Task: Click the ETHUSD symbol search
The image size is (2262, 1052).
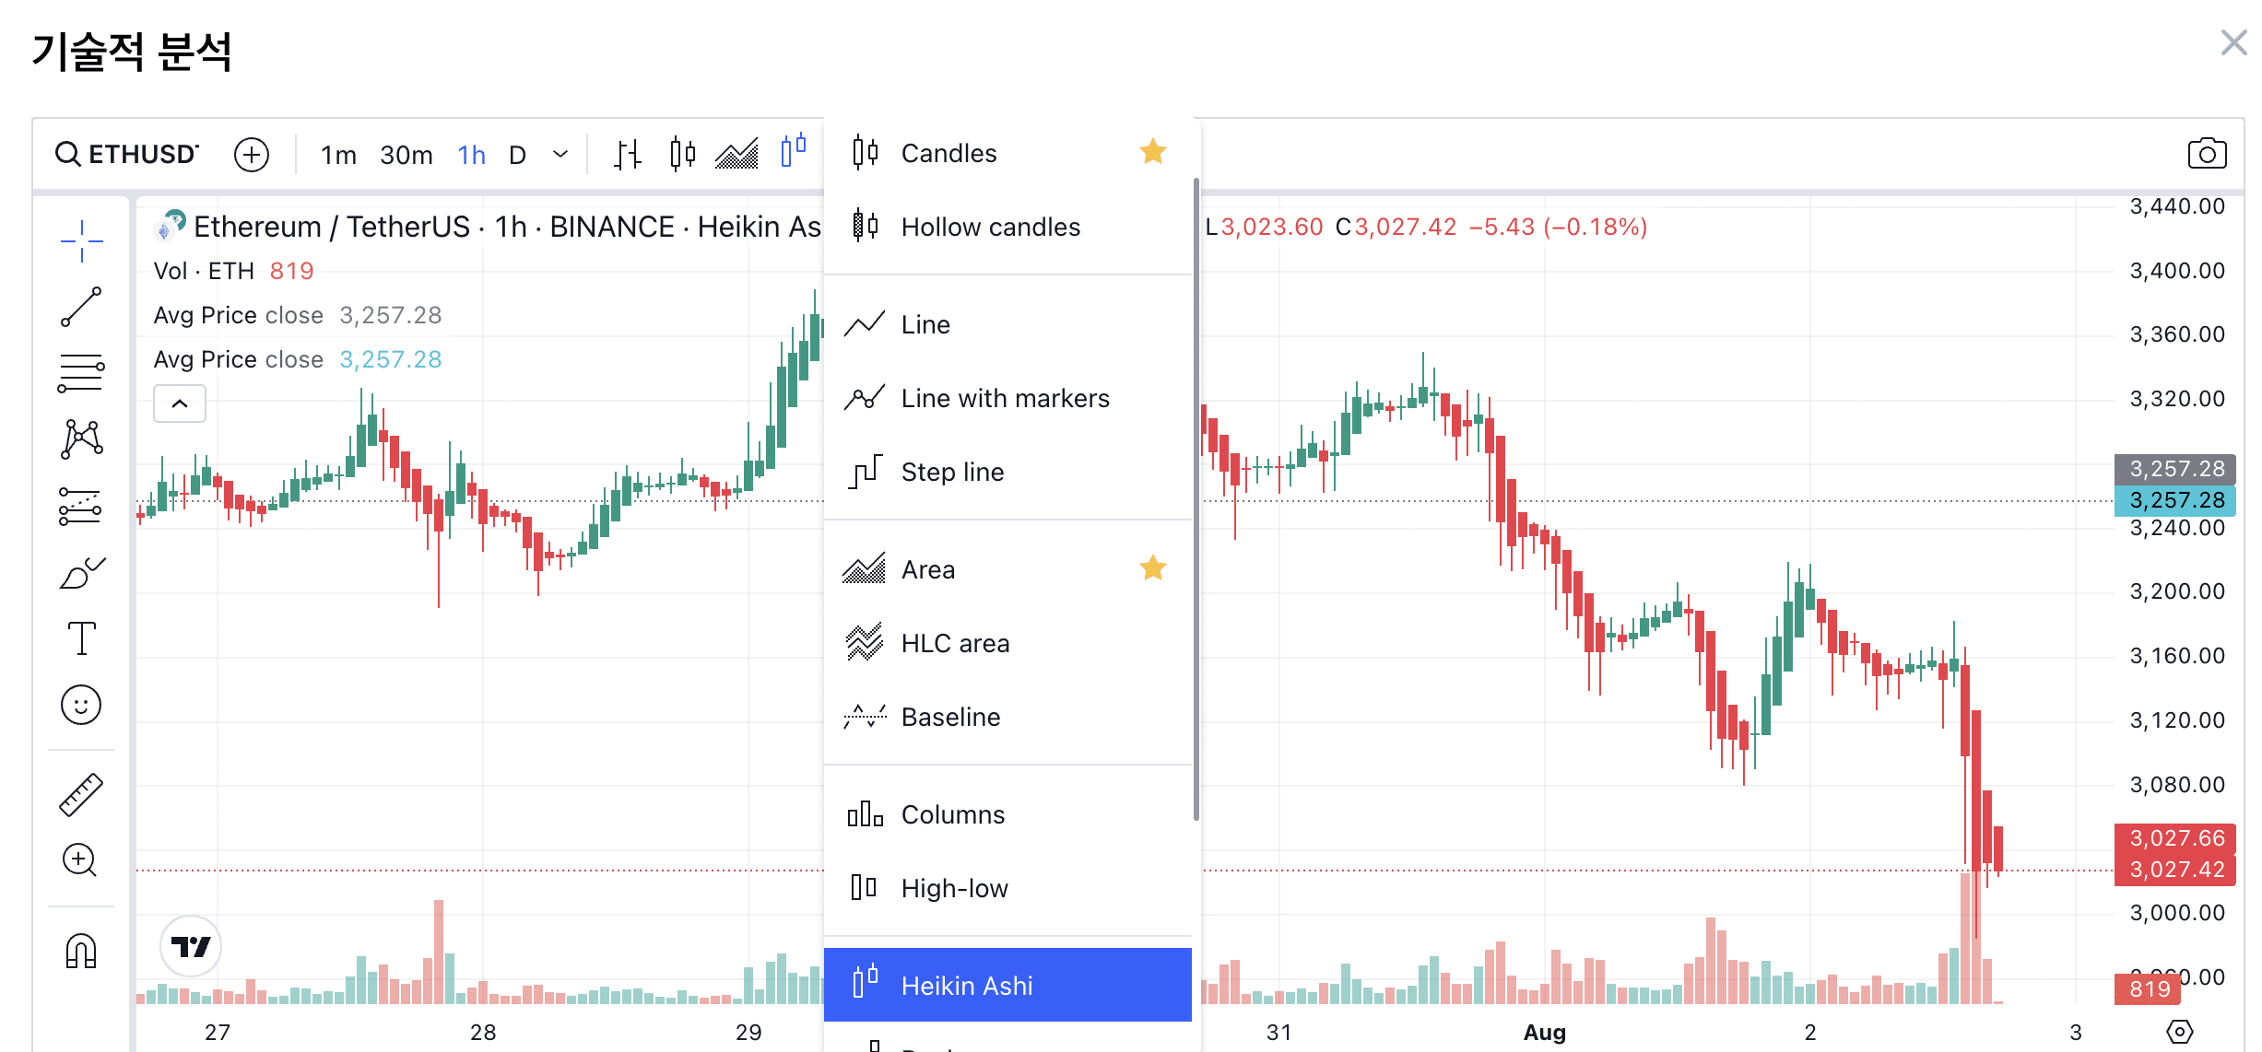Action: tap(127, 154)
